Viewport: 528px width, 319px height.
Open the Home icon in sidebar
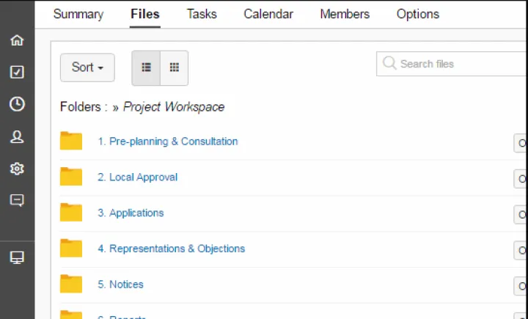pos(17,40)
